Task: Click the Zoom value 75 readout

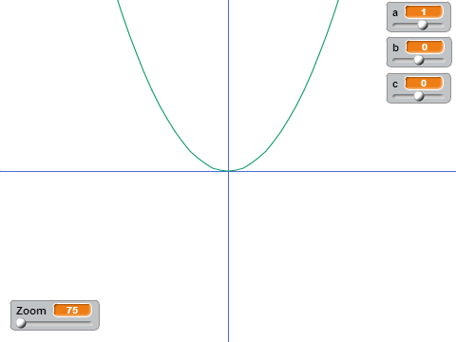Action: [x=72, y=310]
